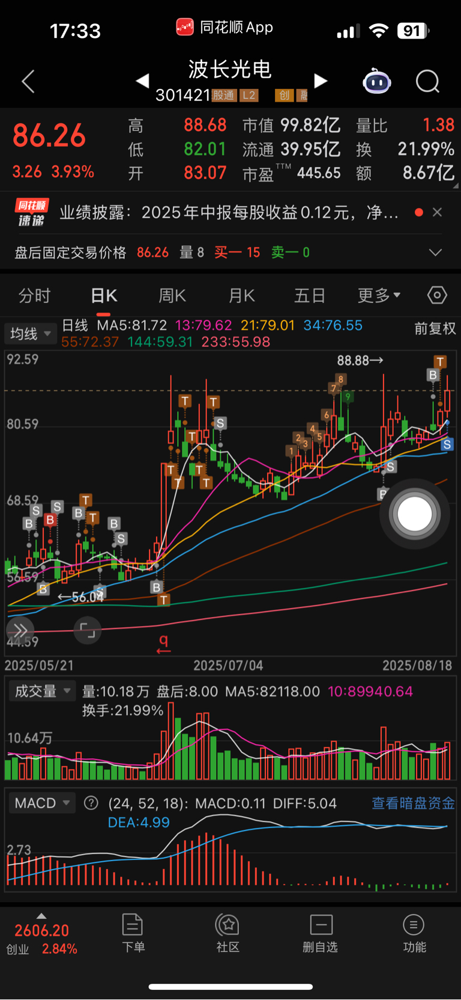This screenshot has height=1000, width=461.
Task: Tap the blue S marker at latest candle
Action: click(x=447, y=444)
